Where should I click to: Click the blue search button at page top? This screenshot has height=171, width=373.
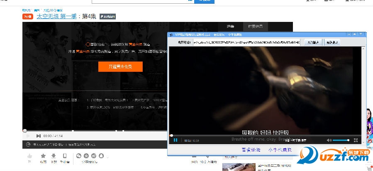(x=204, y=1)
